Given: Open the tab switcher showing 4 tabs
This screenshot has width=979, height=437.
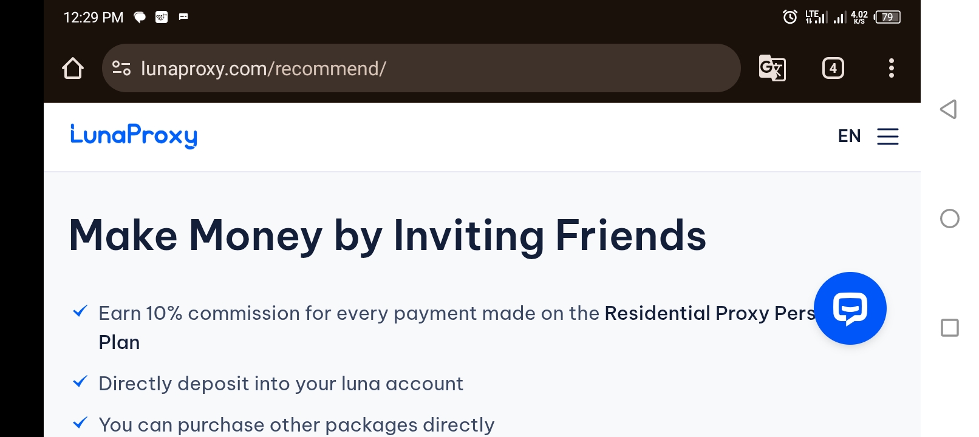Looking at the screenshot, I should (x=833, y=68).
